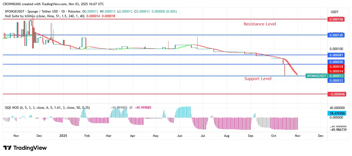This screenshot has height=156, width=352.
Task: Select the red -0.000046 price label
Action: tap(337, 94)
